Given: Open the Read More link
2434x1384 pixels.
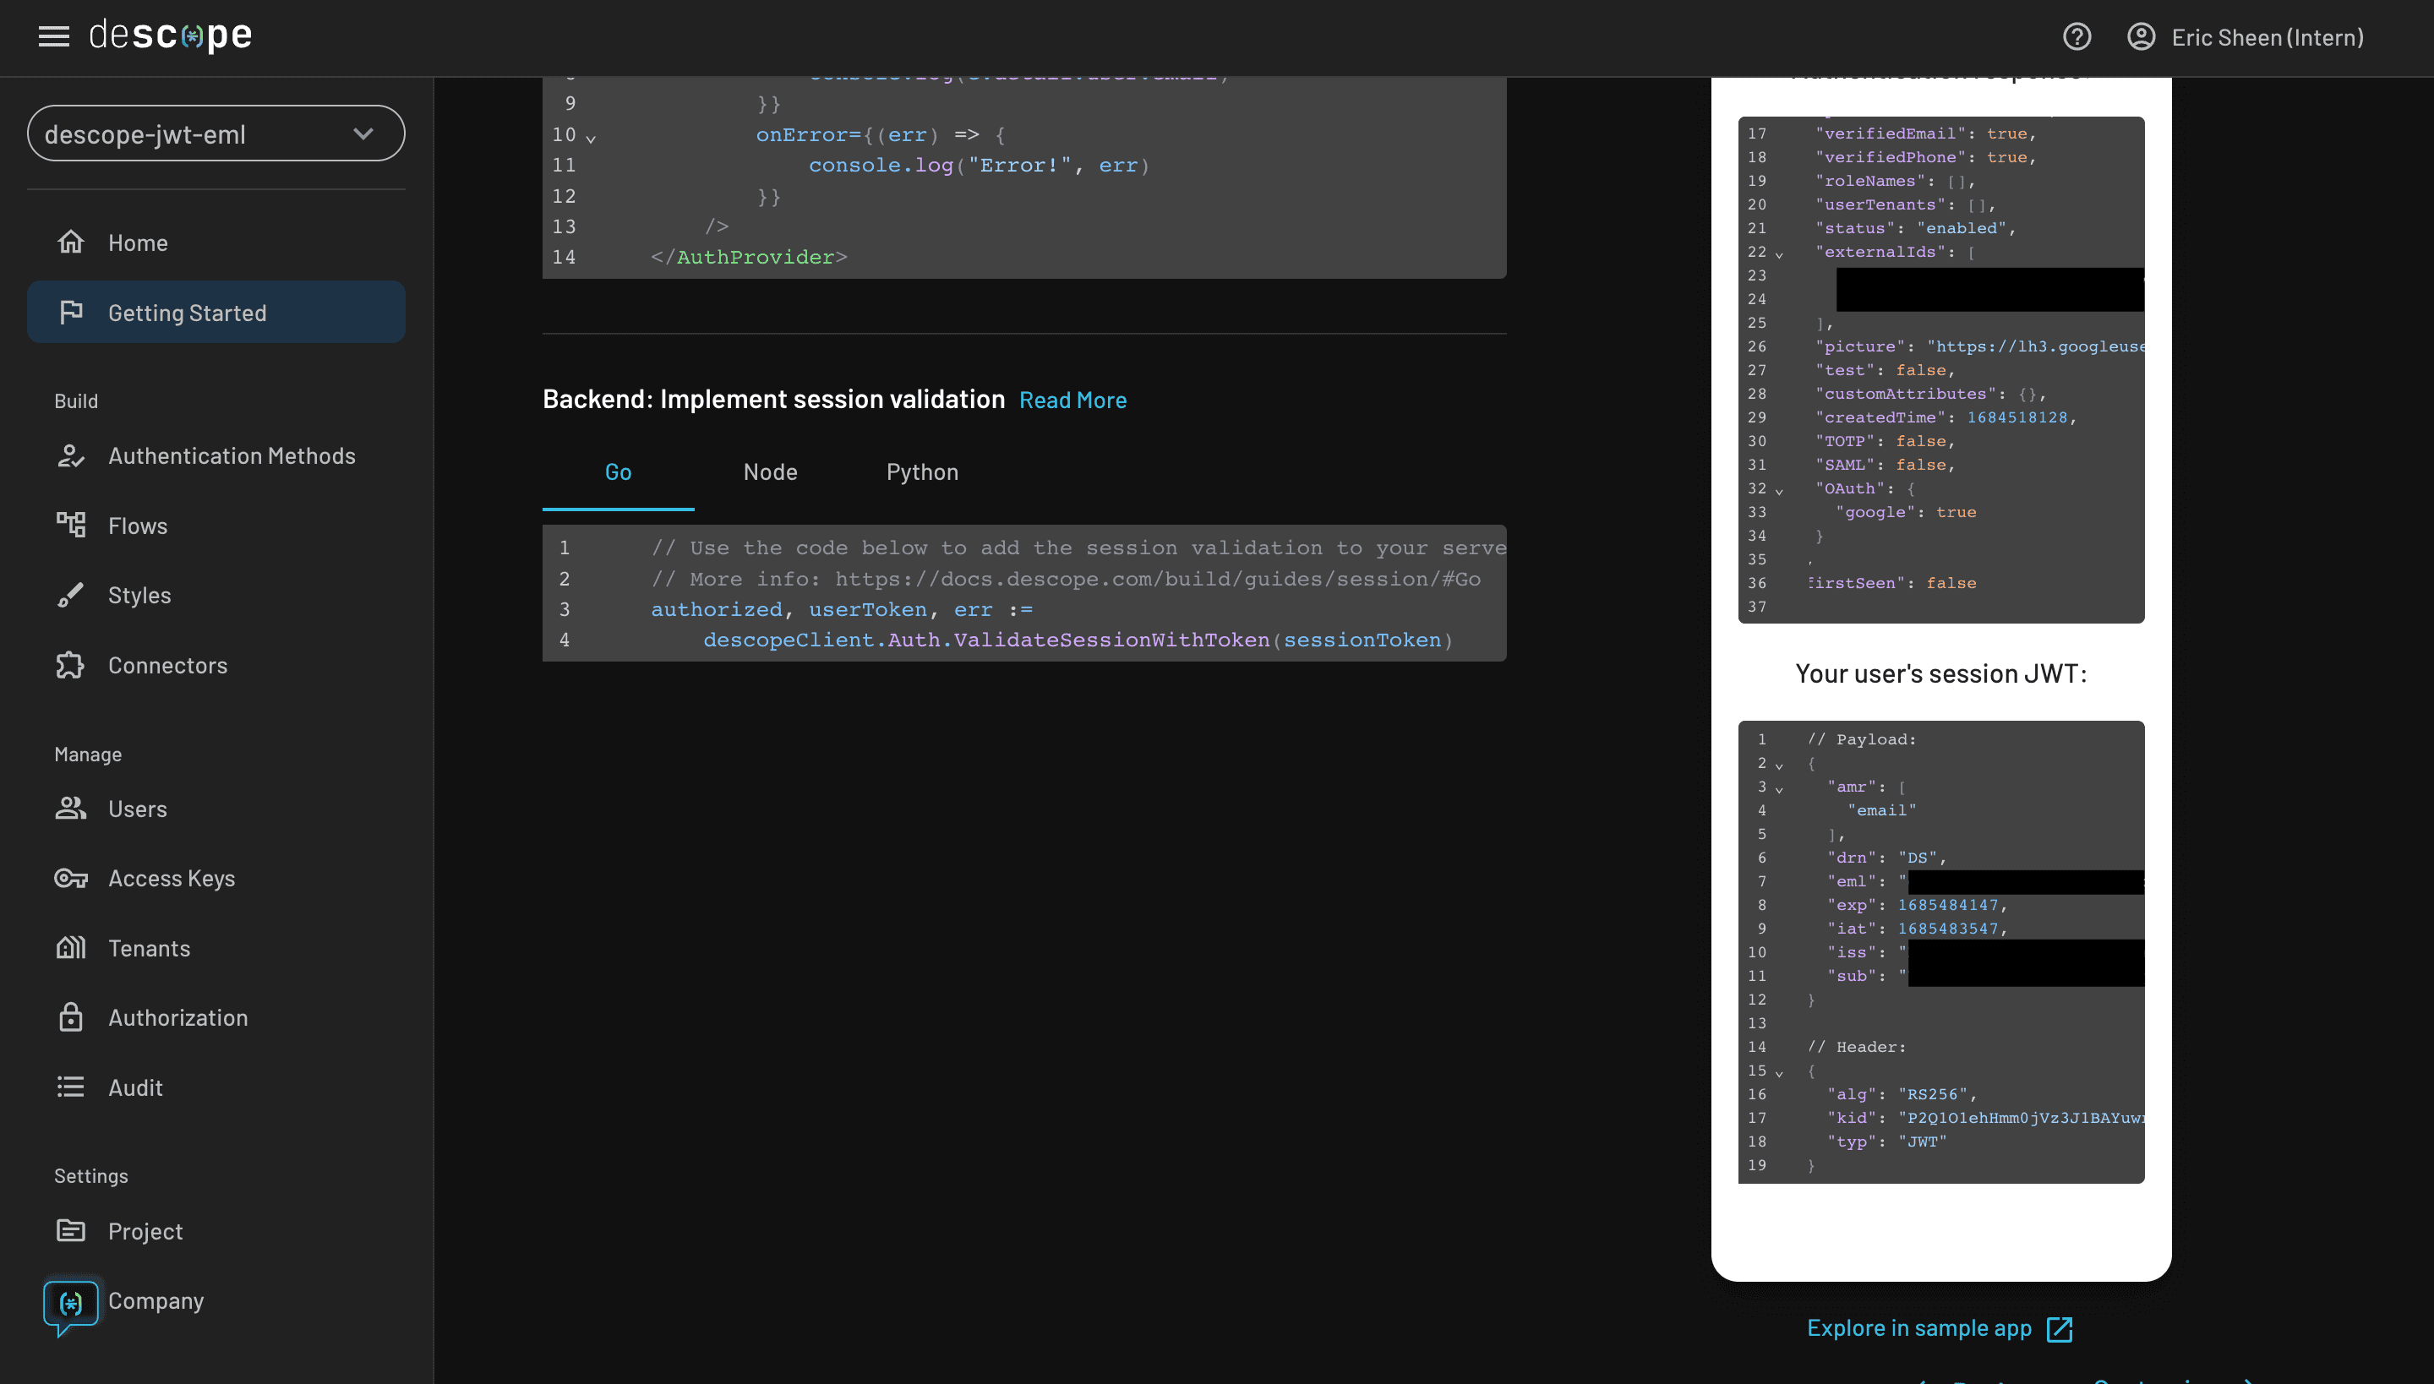Looking at the screenshot, I should (x=1073, y=399).
